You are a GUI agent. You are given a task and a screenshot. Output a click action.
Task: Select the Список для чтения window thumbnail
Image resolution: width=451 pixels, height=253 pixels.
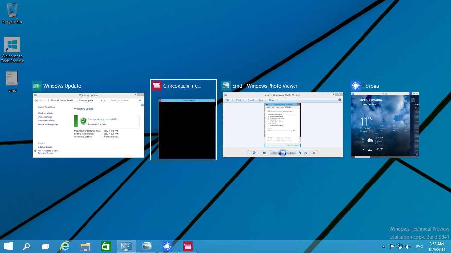pyautogui.click(x=187, y=129)
